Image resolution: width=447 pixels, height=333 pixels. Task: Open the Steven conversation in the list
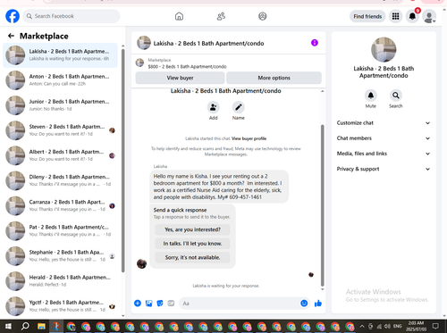(x=61, y=130)
